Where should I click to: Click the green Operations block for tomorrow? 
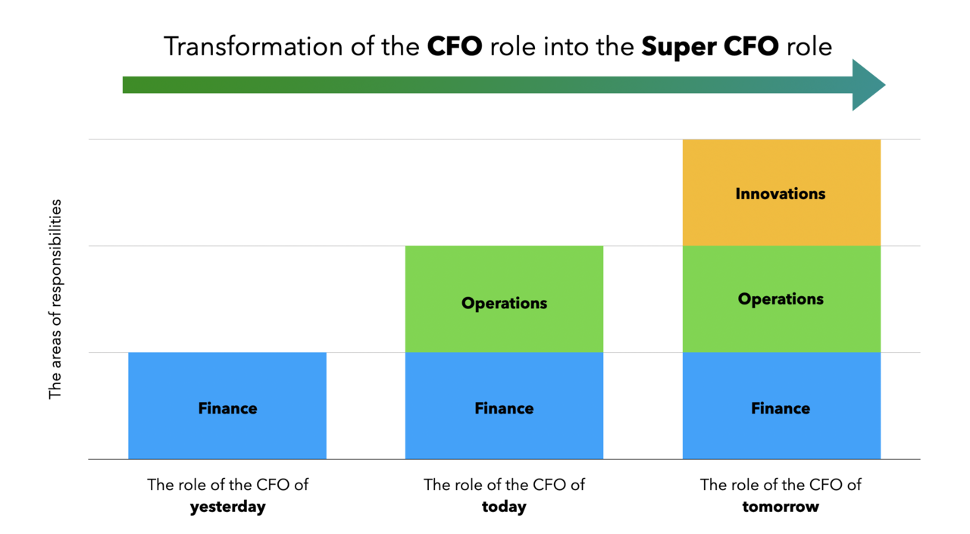[781, 298]
